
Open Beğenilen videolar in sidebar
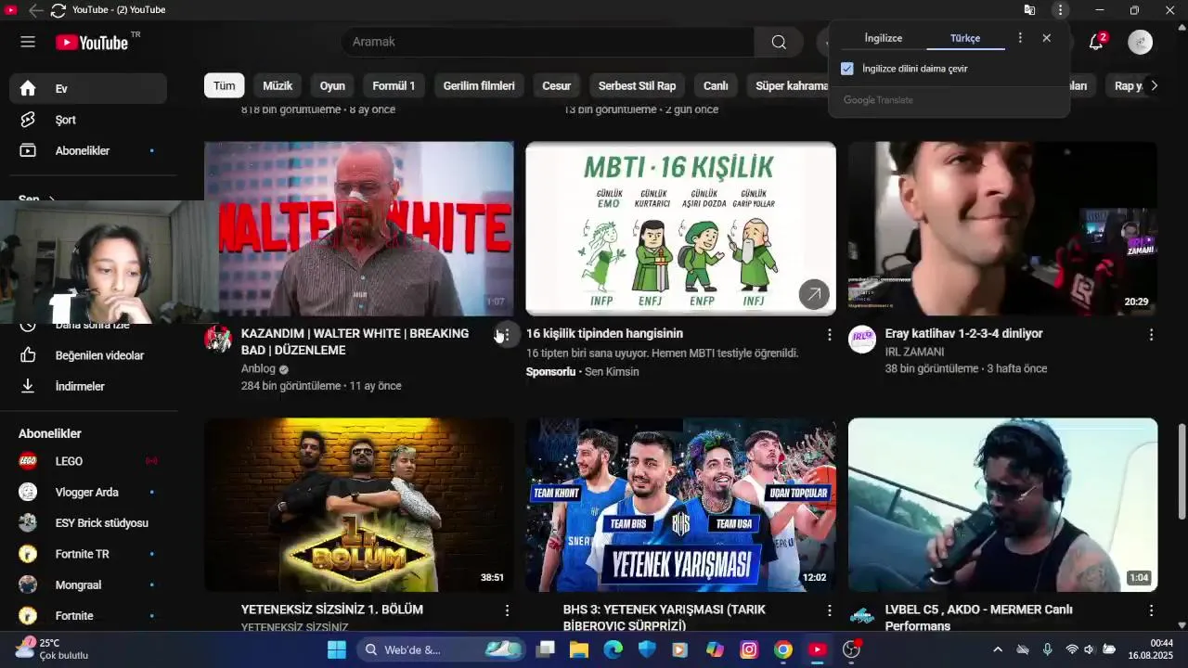(88, 355)
